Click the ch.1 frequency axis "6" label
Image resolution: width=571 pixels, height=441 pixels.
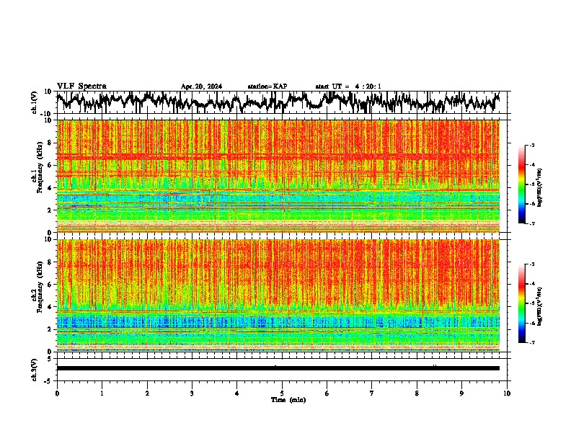click(x=50, y=166)
